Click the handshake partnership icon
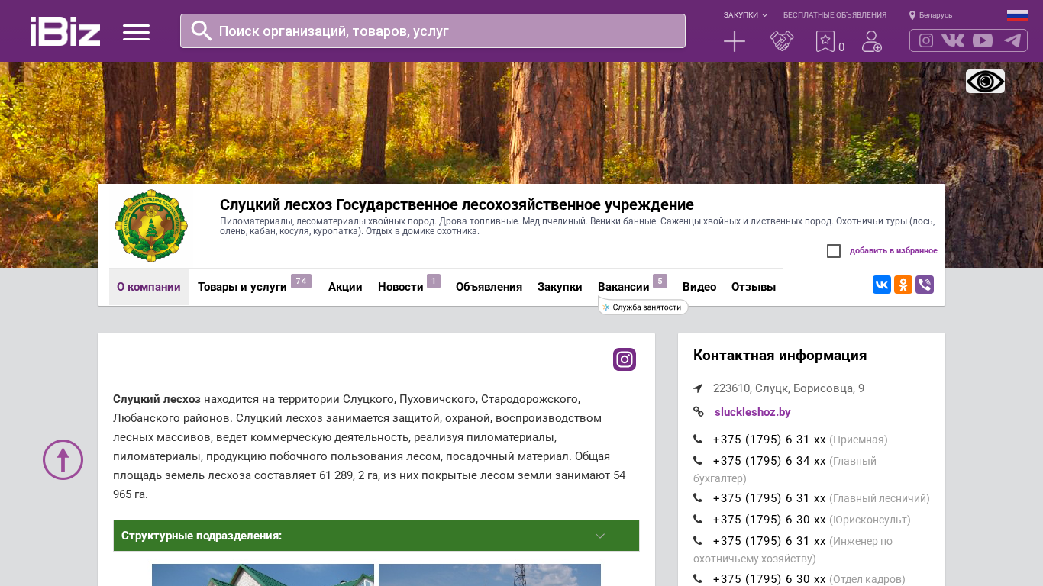This screenshot has width=1043, height=586. 781,41
